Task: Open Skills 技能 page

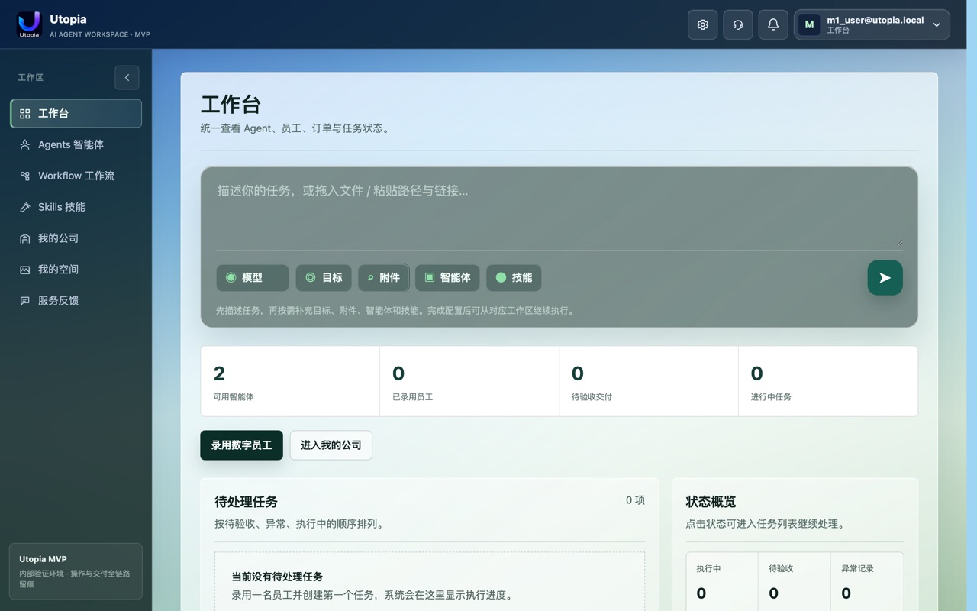Action: click(x=76, y=207)
